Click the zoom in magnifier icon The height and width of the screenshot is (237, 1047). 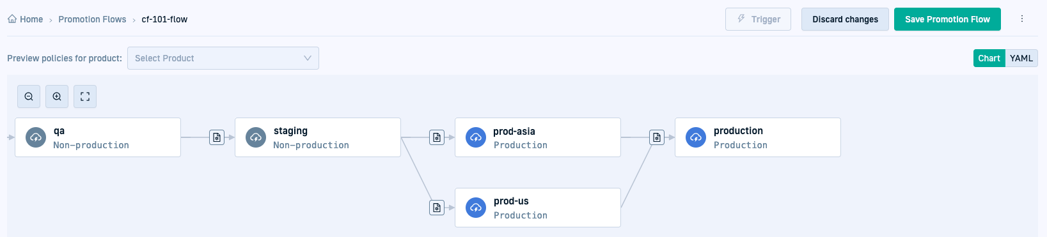tap(57, 96)
